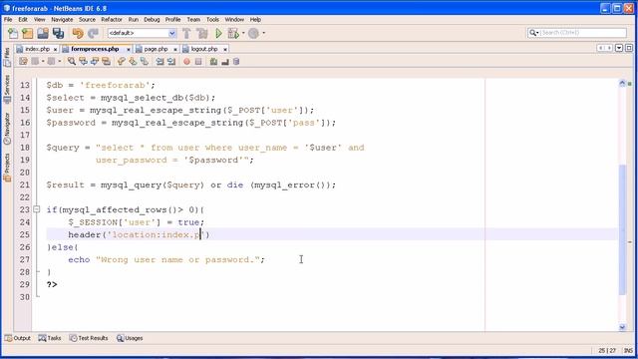This screenshot has width=638, height=359.
Task: Open the Services side panel
Action: click(7, 89)
